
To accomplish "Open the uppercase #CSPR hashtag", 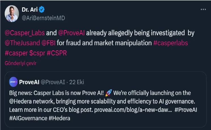I will click(x=57, y=53).
